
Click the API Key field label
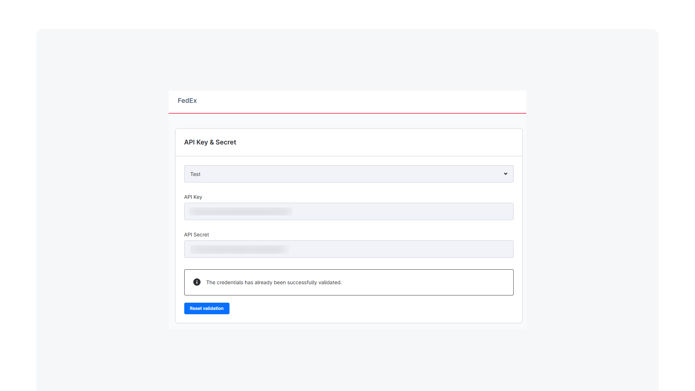click(x=193, y=197)
